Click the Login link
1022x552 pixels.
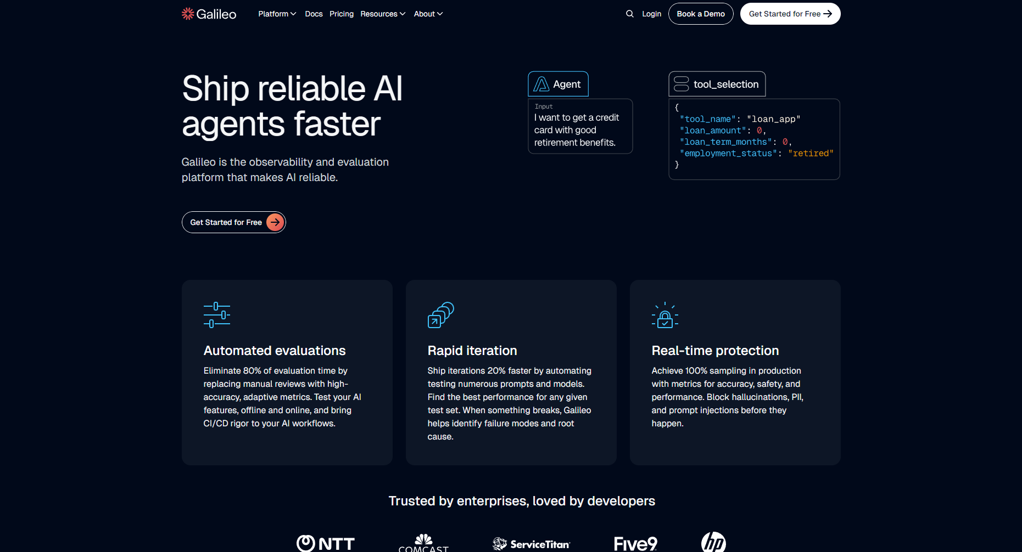tap(651, 14)
